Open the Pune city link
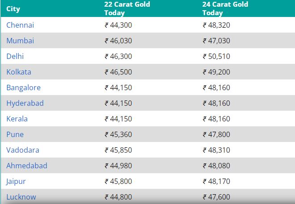 click(x=15, y=134)
